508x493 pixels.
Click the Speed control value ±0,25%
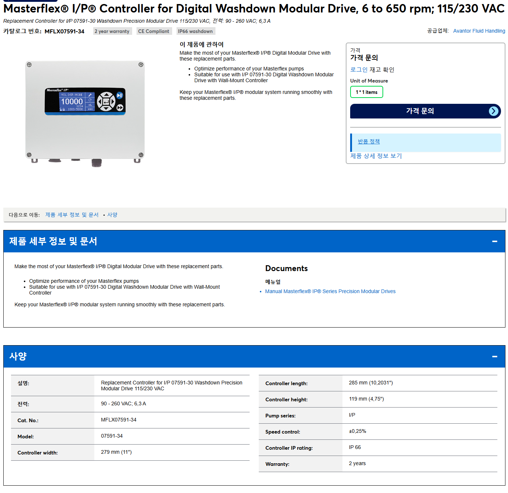point(358,431)
